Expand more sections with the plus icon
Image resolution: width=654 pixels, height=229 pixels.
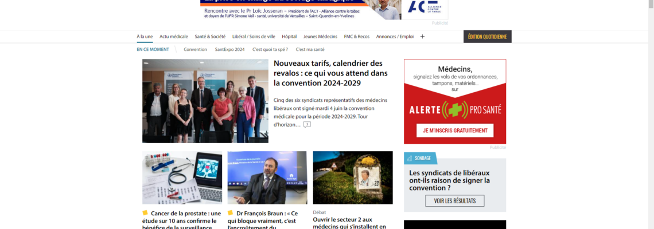pyautogui.click(x=422, y=37)
